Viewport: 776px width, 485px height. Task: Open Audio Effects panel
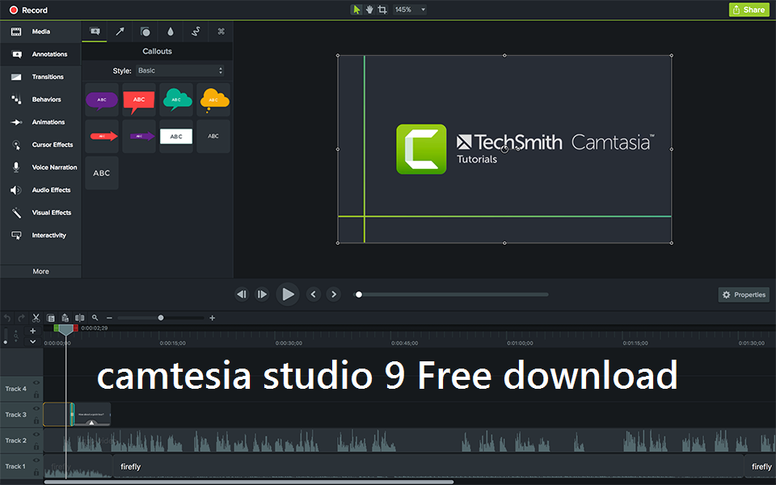pos(40,190)
